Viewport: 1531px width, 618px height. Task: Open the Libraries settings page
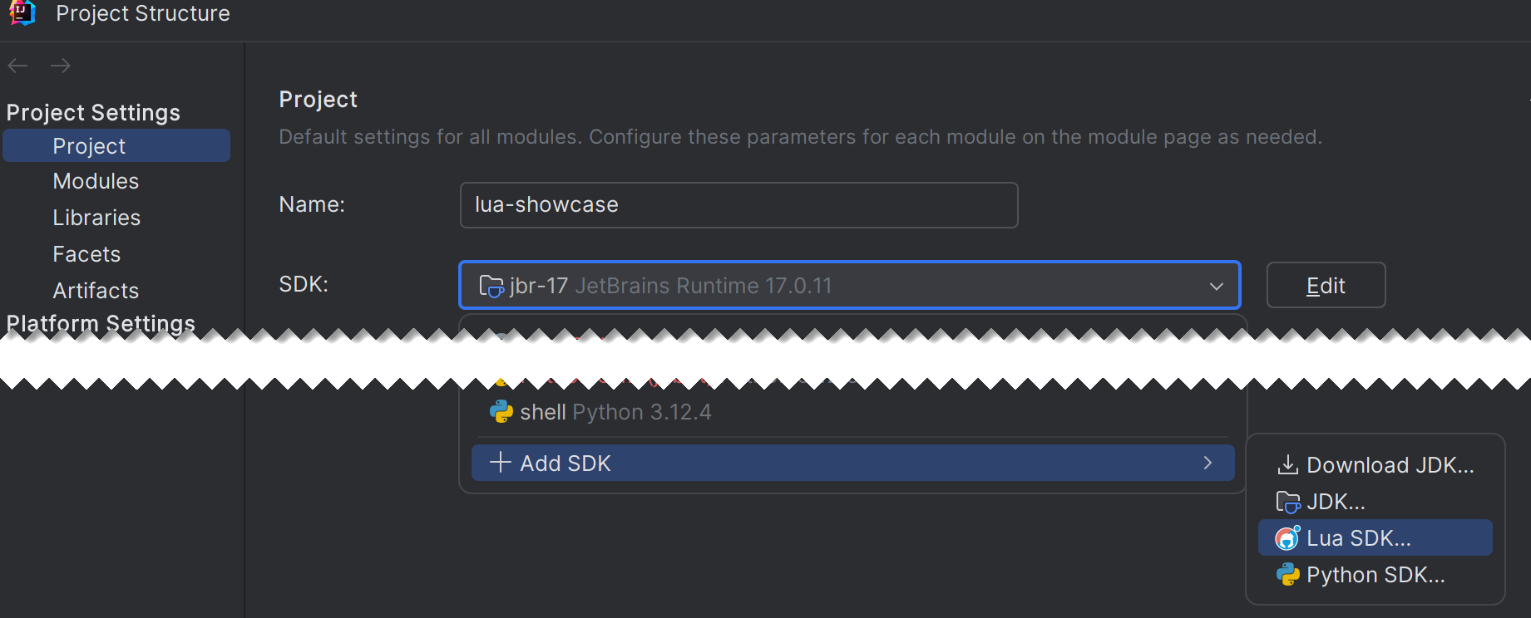click(96, 218)
